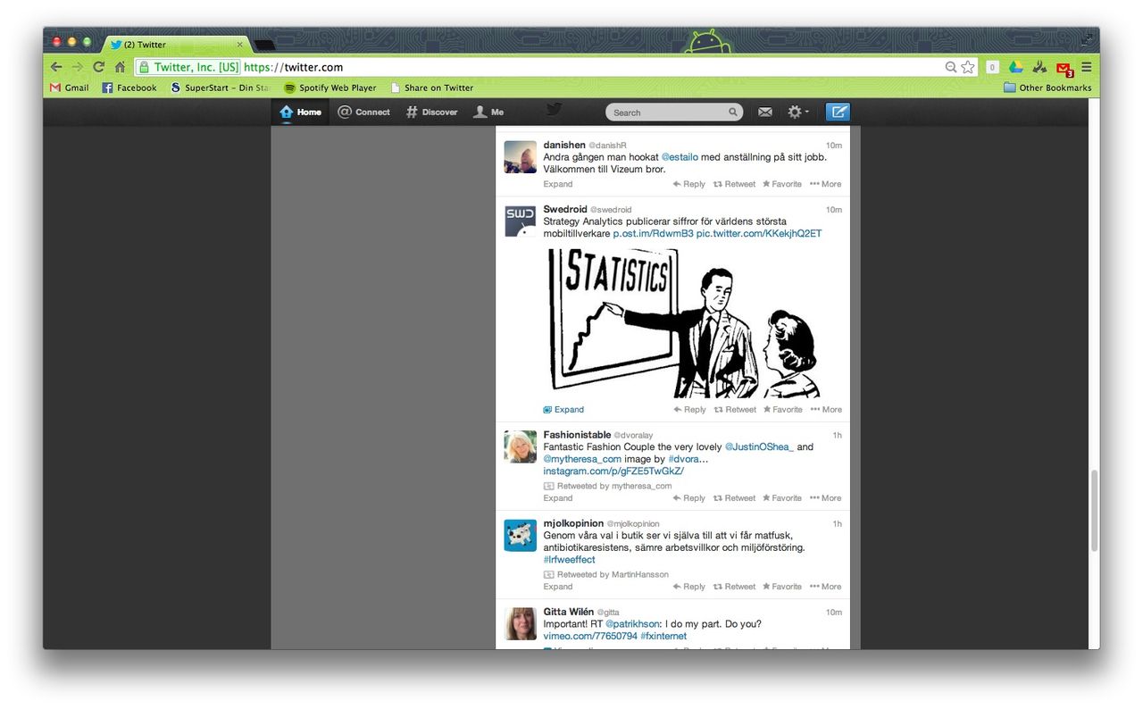The width and height of the screenshot is (1143, 709).
Task: Reply to the mjolkopinion tweet
Action: click(x=688, y=587)
